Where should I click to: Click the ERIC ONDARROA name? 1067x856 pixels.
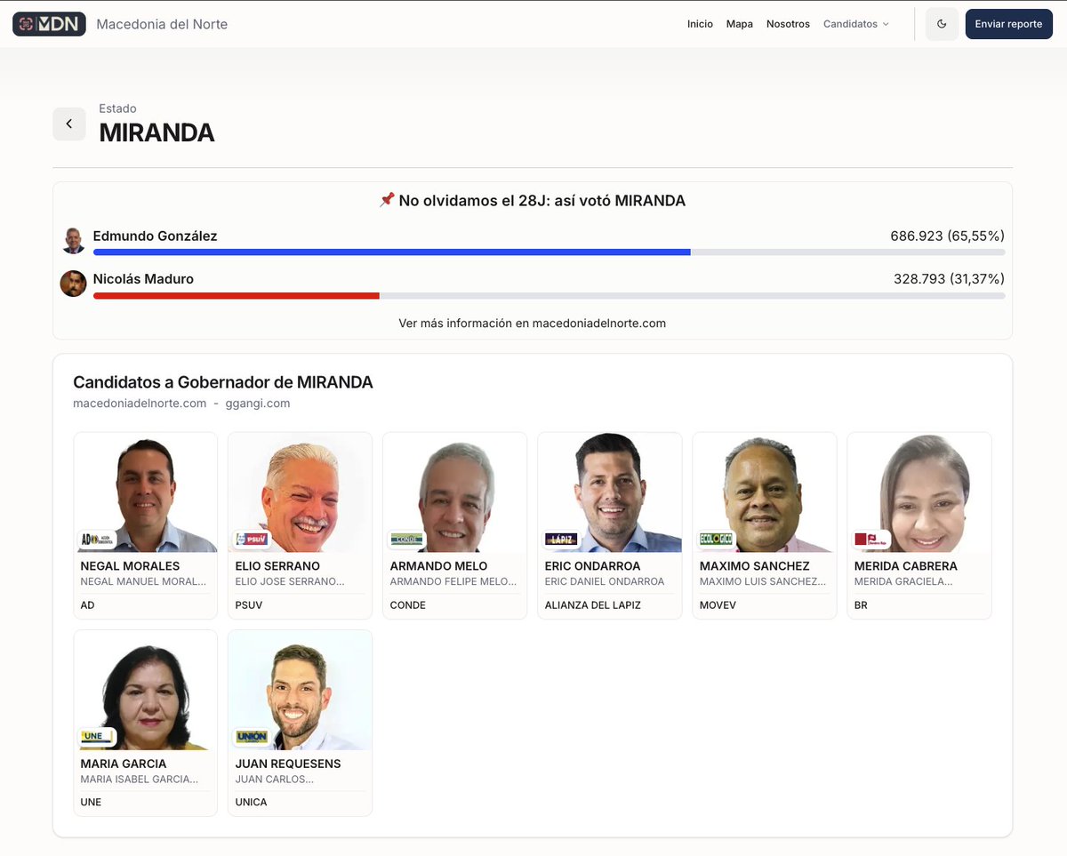click(592, 565)
